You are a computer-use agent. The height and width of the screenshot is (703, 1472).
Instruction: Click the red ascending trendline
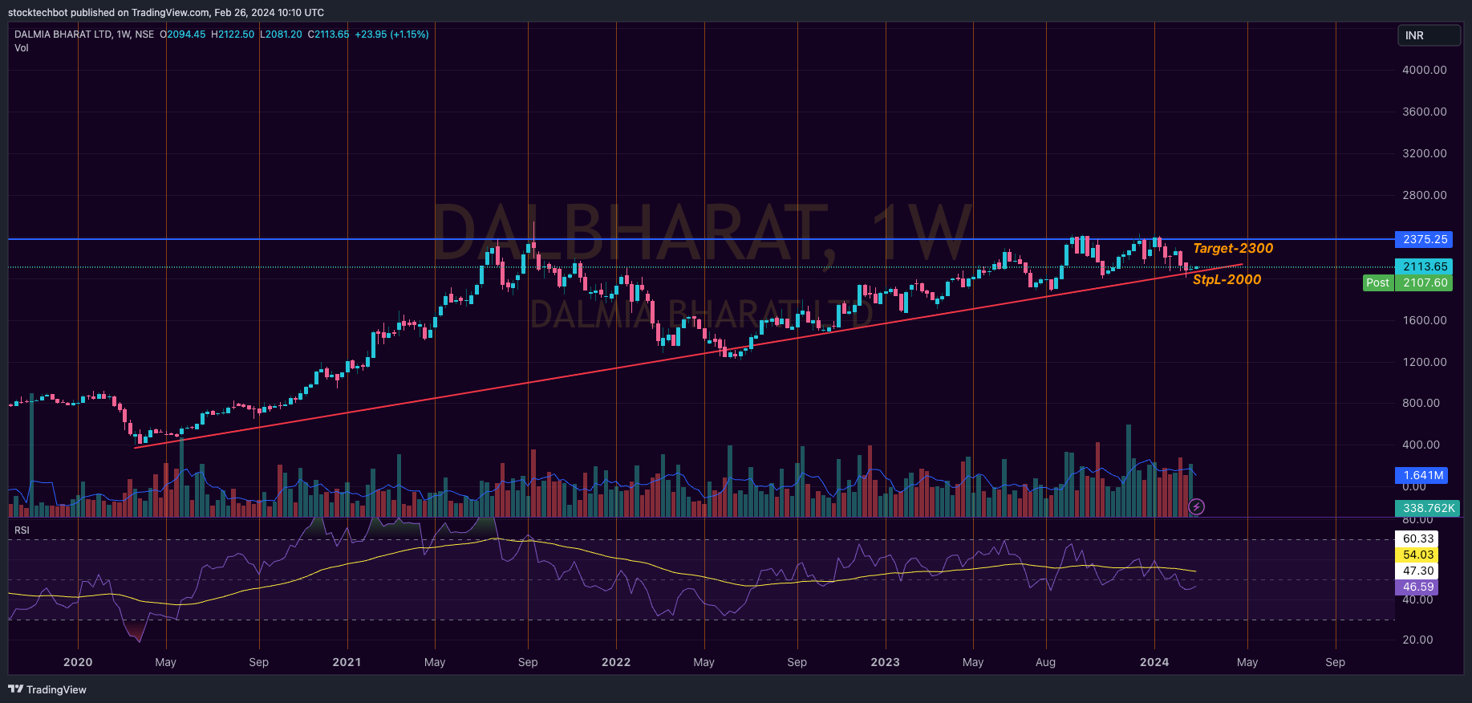tap(688, 356)
